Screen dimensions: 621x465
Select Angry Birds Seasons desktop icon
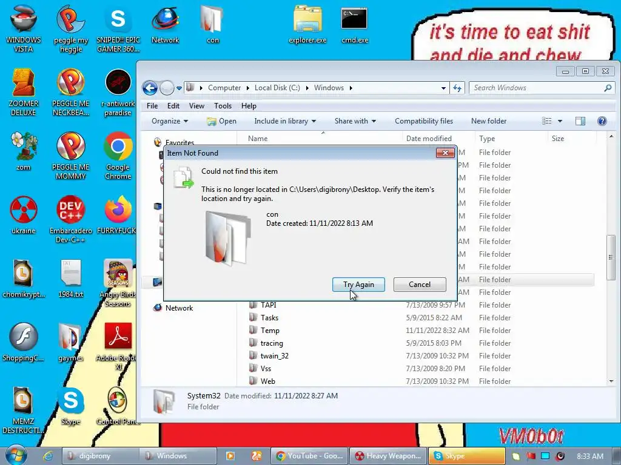118,283
